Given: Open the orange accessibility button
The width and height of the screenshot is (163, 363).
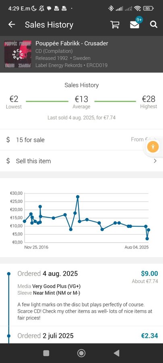Looking at the screenshot, I should [153, 146].
